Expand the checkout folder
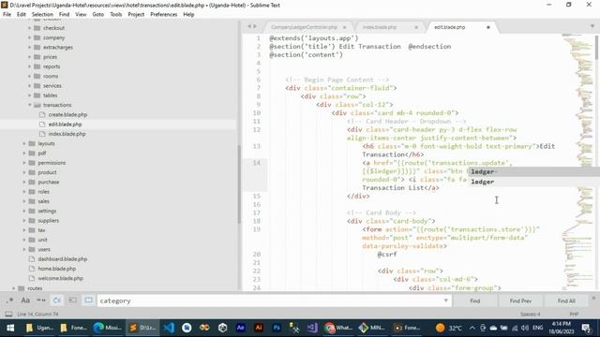 tap(29, 28)
